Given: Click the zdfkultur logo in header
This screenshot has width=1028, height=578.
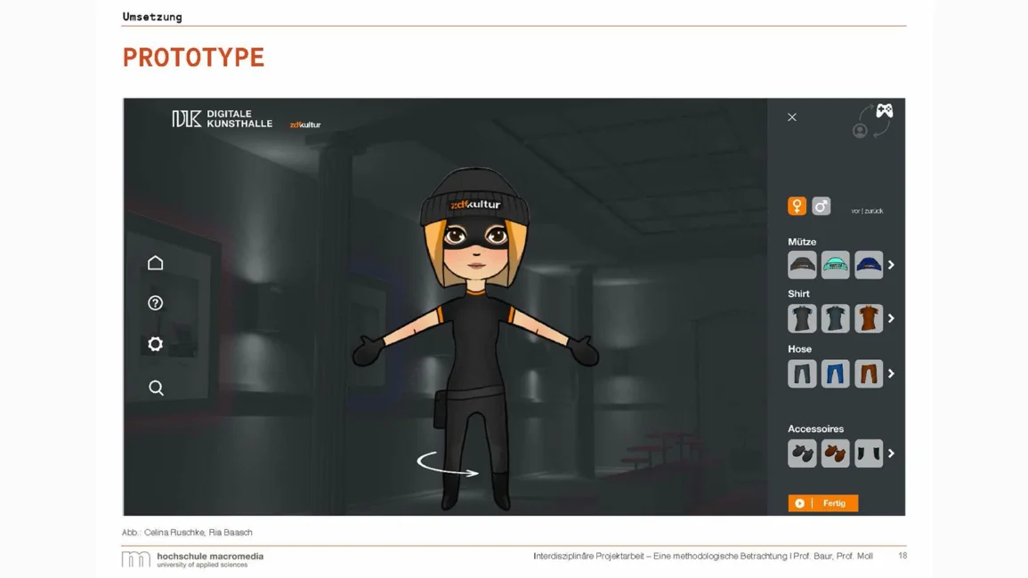Looking at the screenshot, I should [x=305, y=124].
